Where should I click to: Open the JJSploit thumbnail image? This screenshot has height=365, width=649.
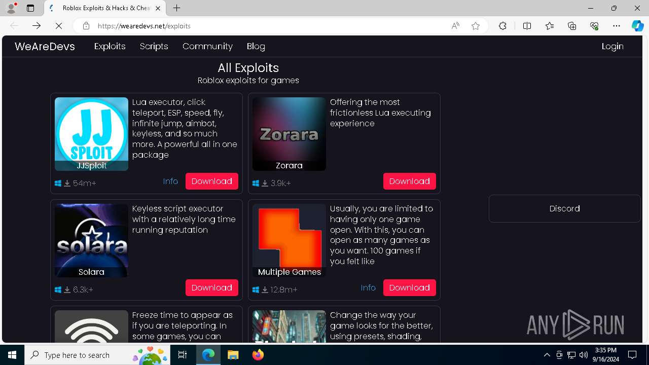click(91, 134)
